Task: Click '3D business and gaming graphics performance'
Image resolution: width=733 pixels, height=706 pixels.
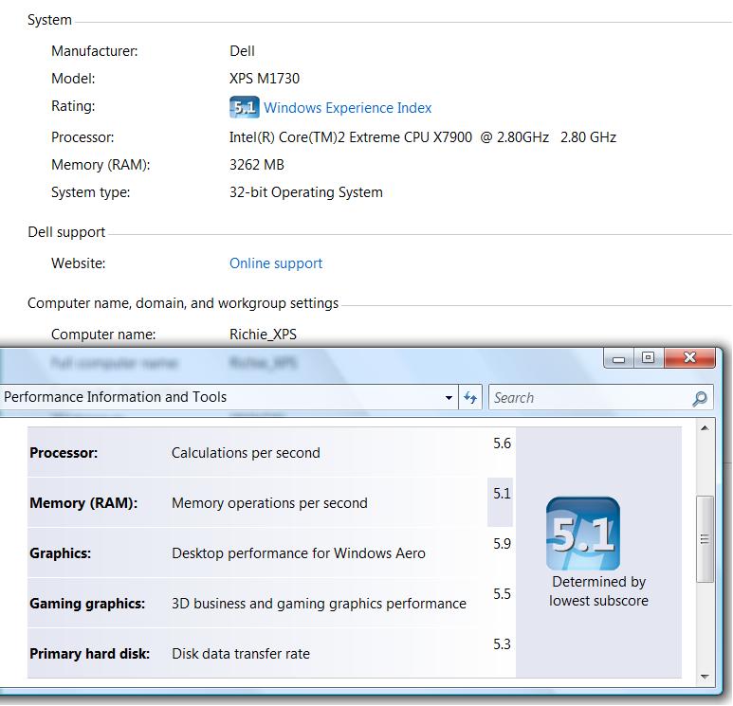Action: tap(319, 604)
